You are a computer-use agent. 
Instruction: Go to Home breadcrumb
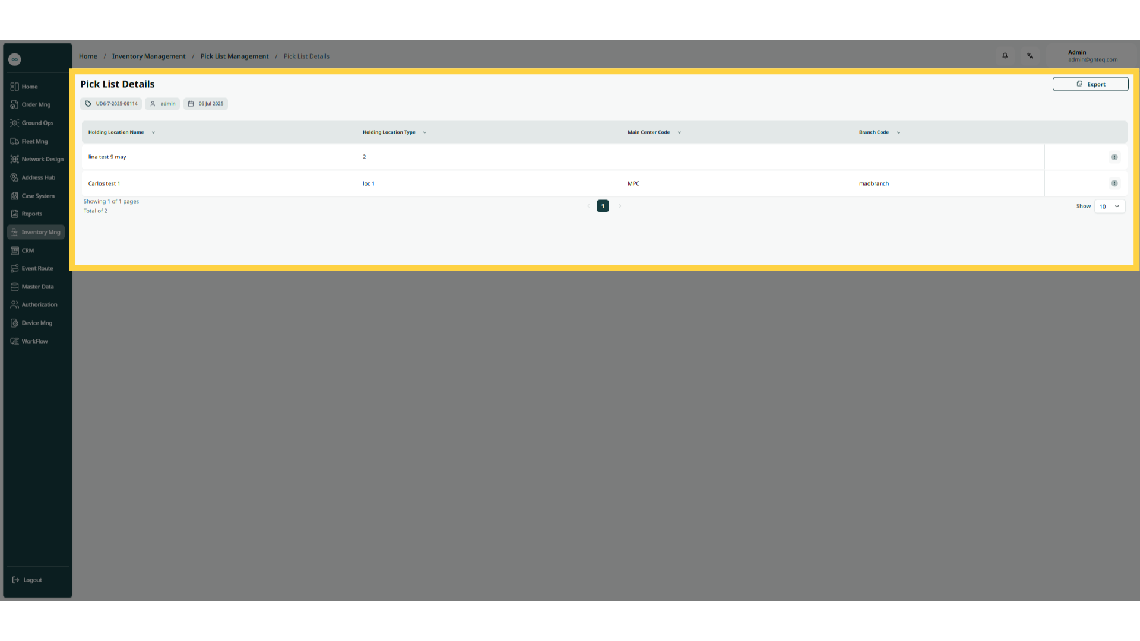click(88, 56)
